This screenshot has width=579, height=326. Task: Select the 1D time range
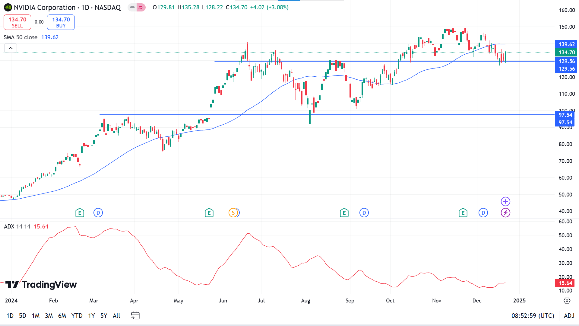tap(10, 315)
